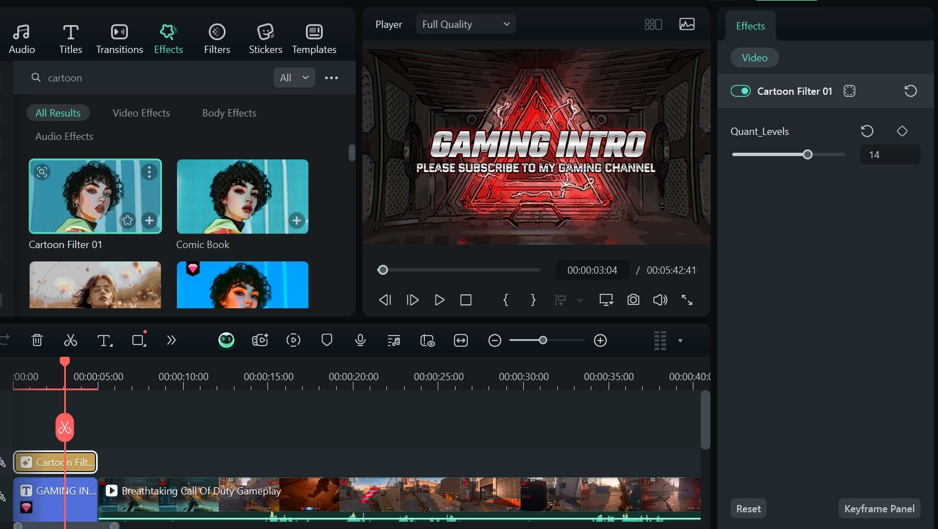938x529 pixels.
Task: Toggle the Cartoon Filter 01 effect on or off
Action: (x=741, y=91)
